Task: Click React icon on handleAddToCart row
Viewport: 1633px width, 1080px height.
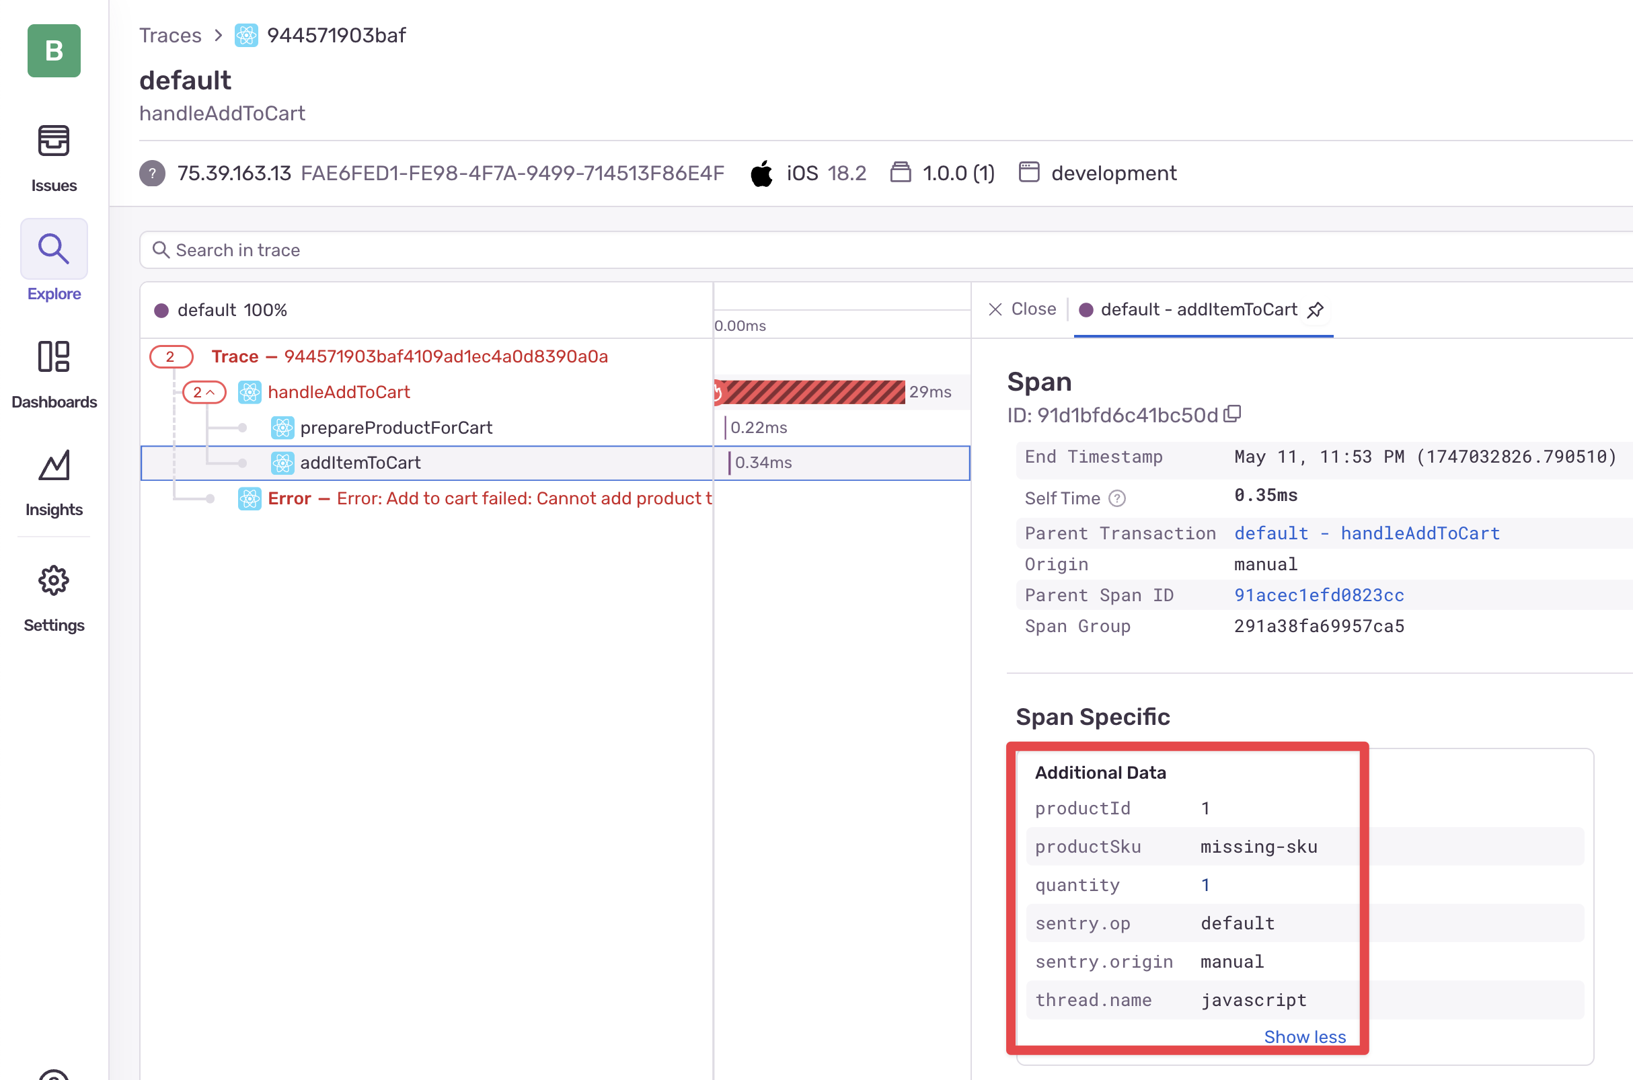Action: click(x=250, y=392)
